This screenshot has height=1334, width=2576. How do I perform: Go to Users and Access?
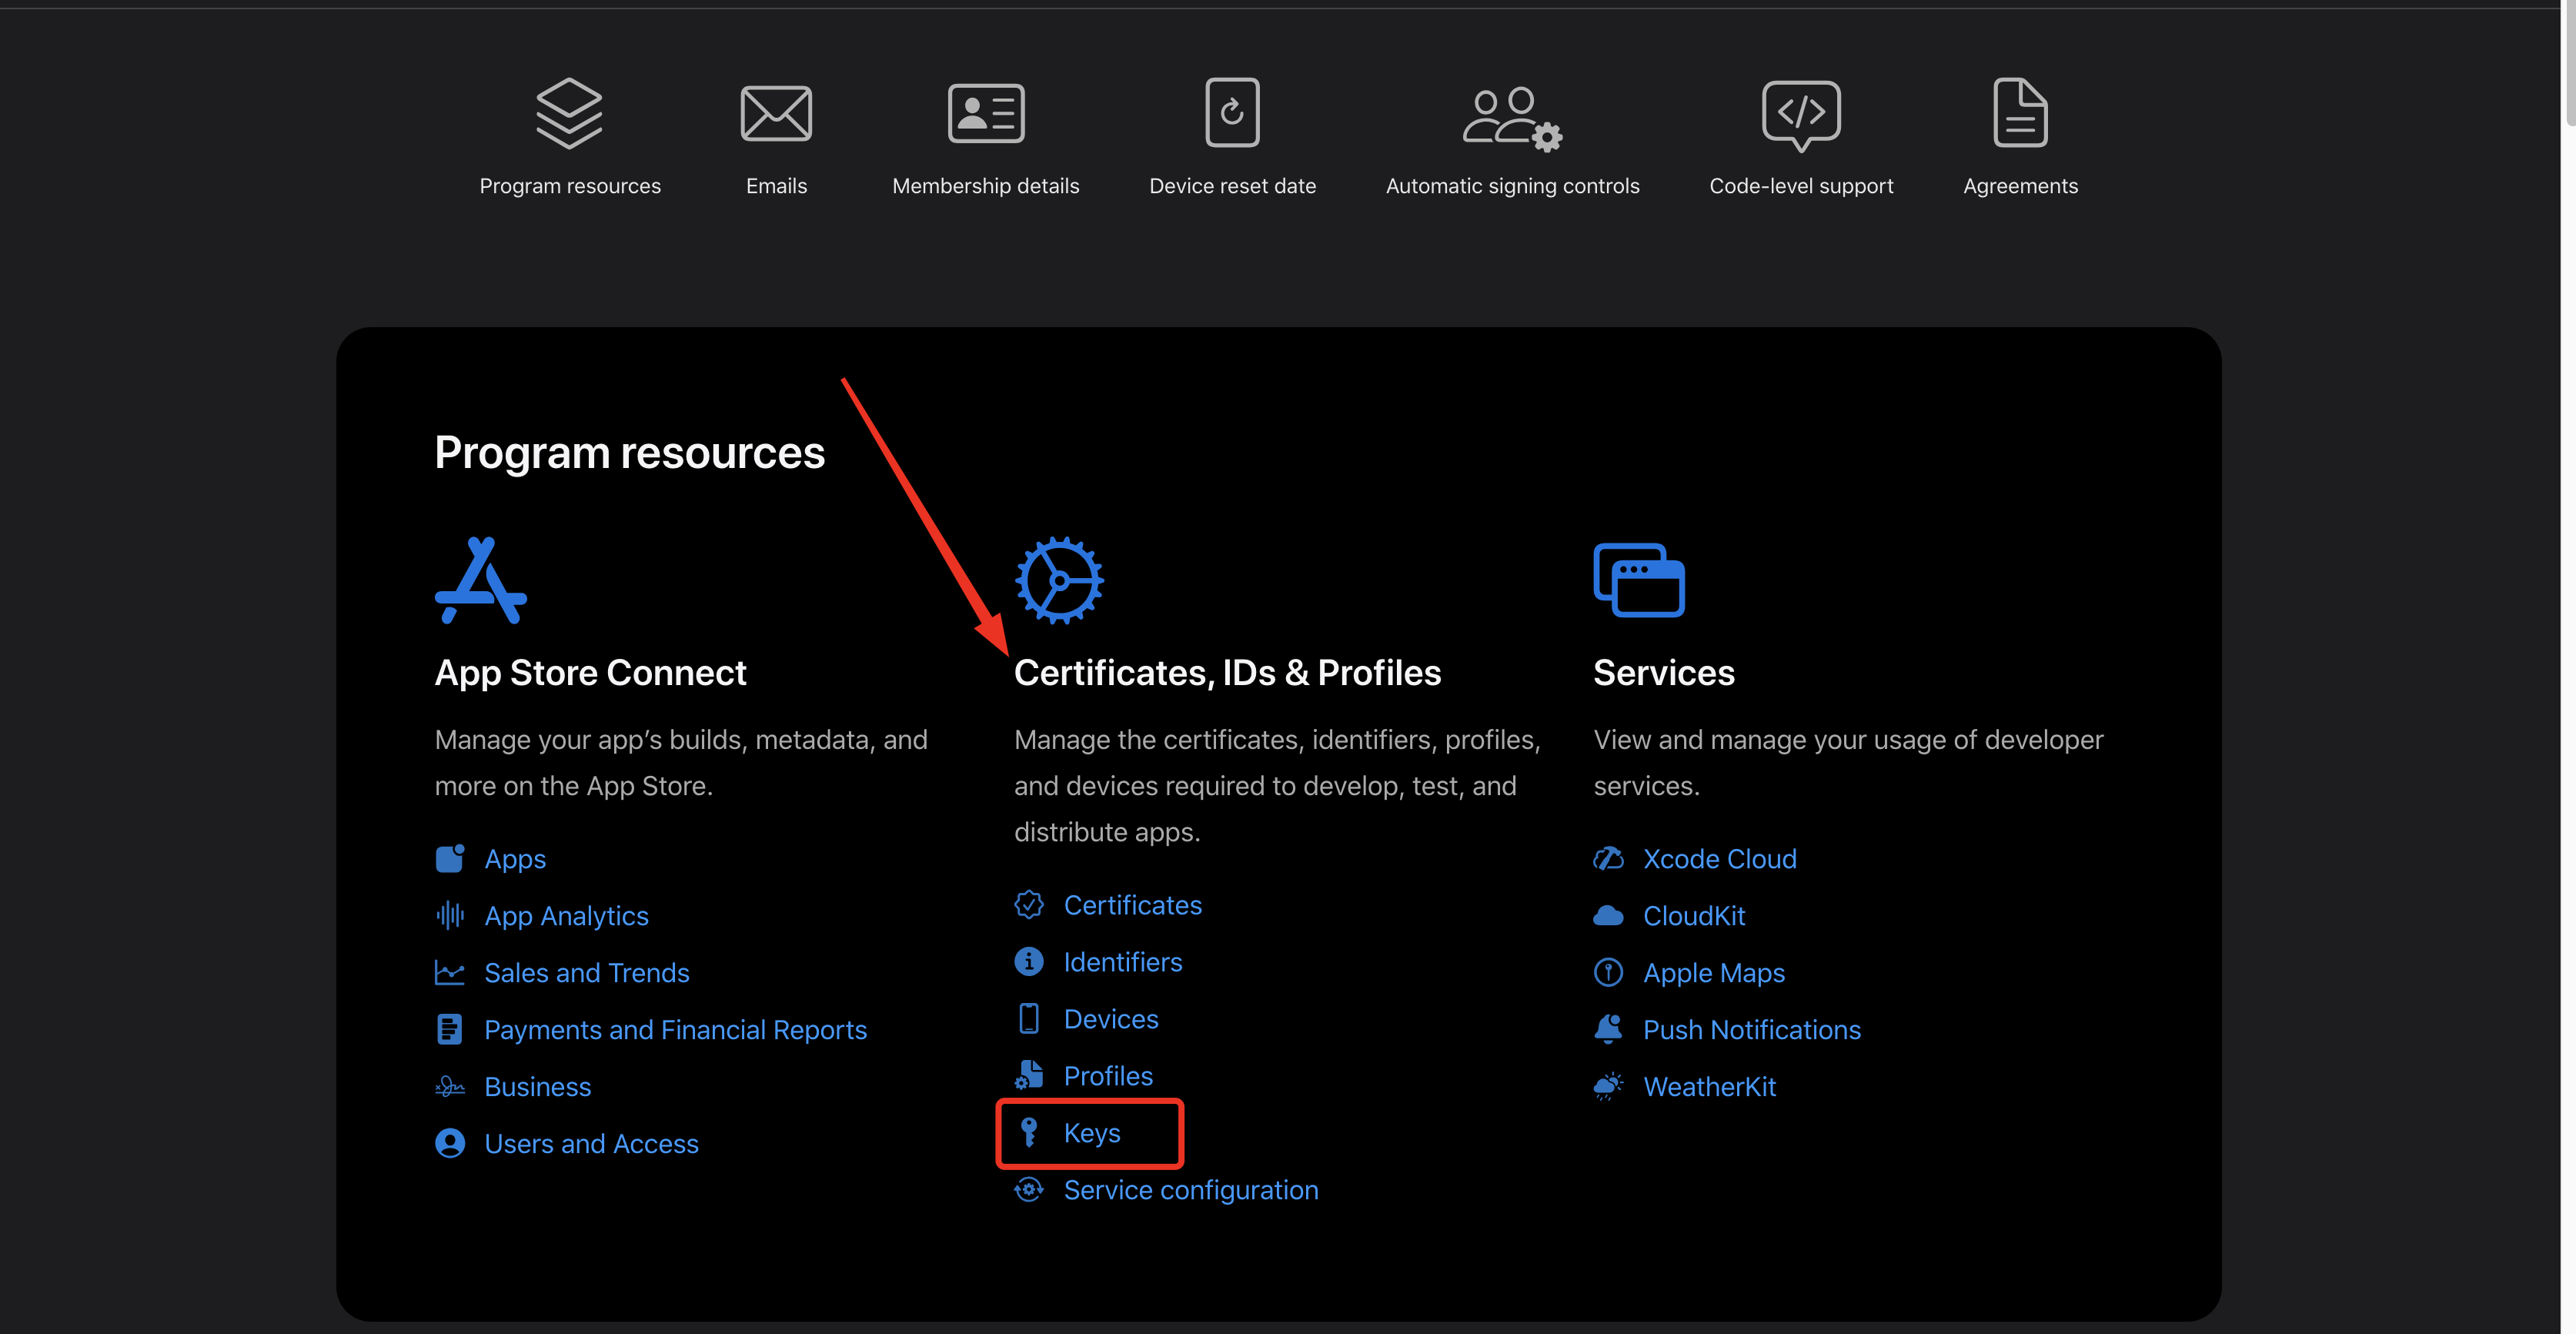click(x=591, y=1143)
